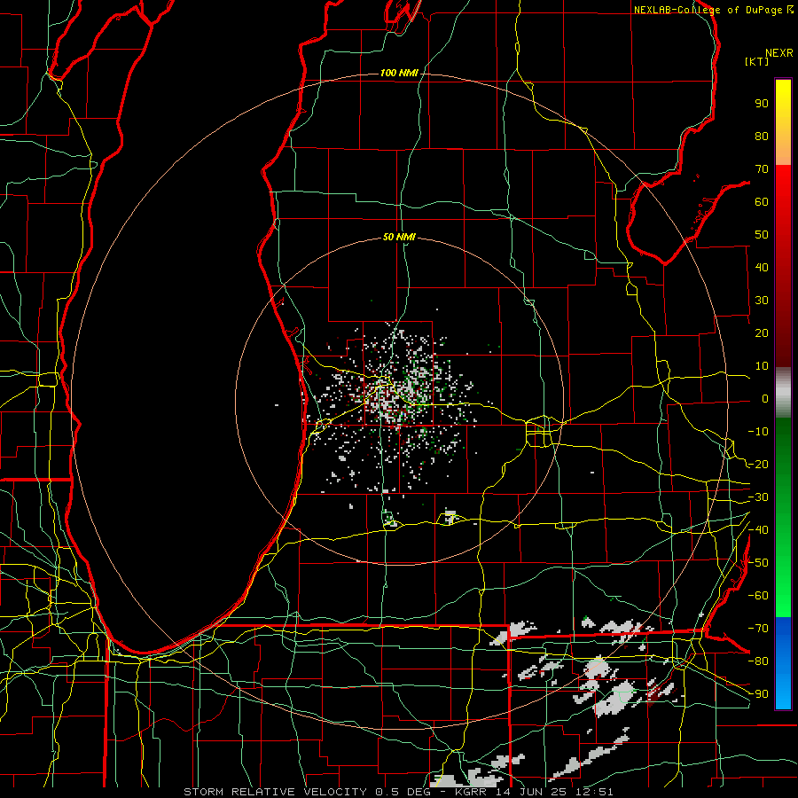Click the 0 value on the scale
Viewport: 798px width, 798px height.
pyautogui.click(x=765, y=398)
